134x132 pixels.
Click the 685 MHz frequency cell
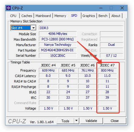pos(68,70)
